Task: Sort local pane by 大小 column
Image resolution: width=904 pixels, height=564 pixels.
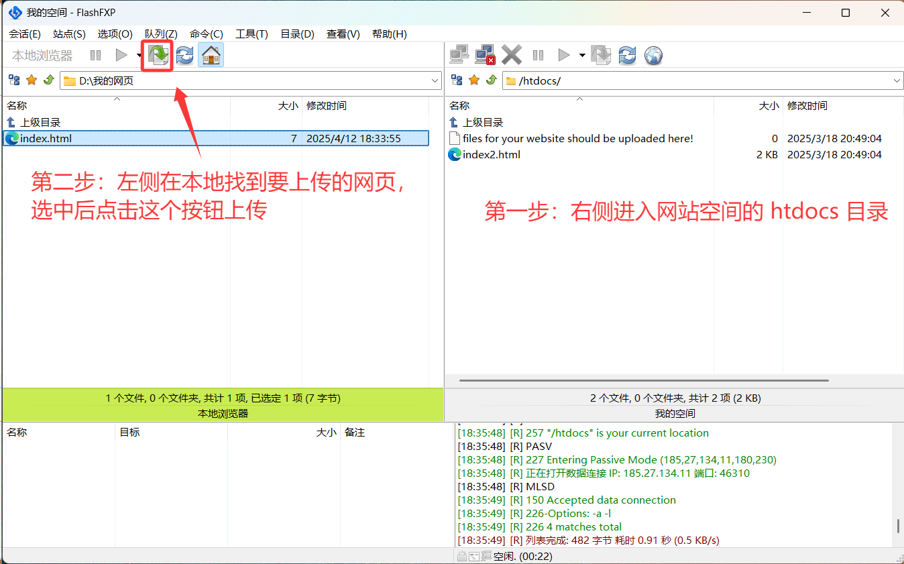Action: point(266,105)
